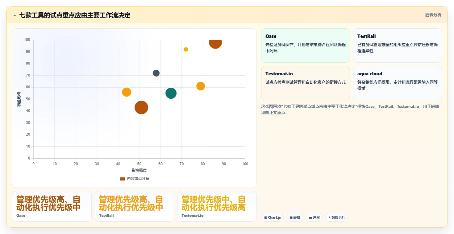This screenshot has width=454, height=234.
Task: Click the yellow-text Testomat.io priority card
Action: pos(217,206)
